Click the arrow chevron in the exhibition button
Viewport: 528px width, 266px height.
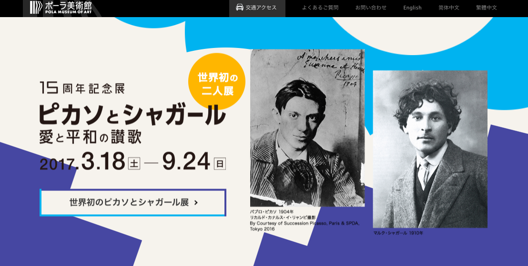(196, 202)
